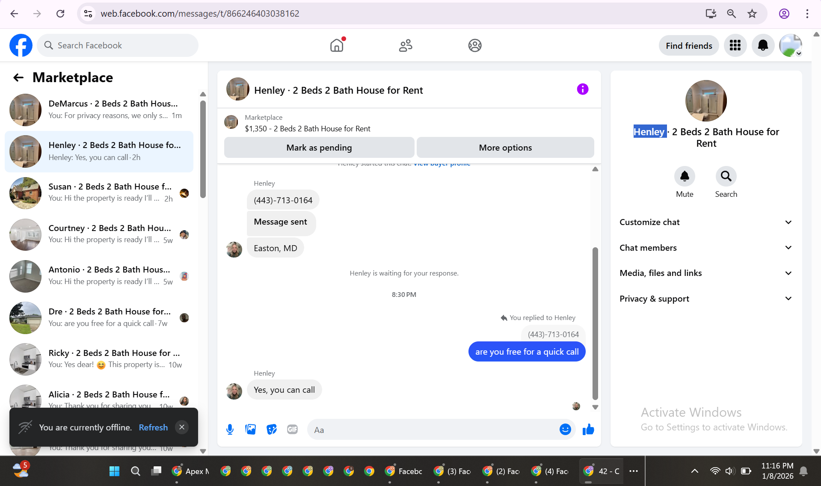Open the browser zoom control icon

click(732, 14)
